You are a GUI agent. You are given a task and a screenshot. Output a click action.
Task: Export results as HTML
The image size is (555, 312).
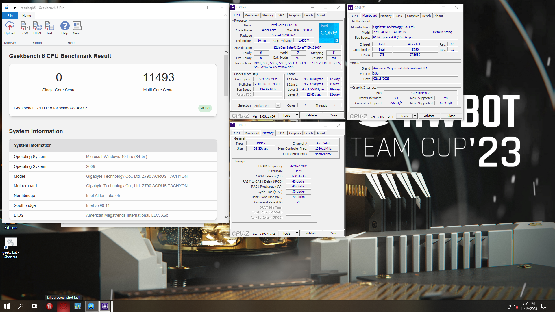(x=37, y=28)
